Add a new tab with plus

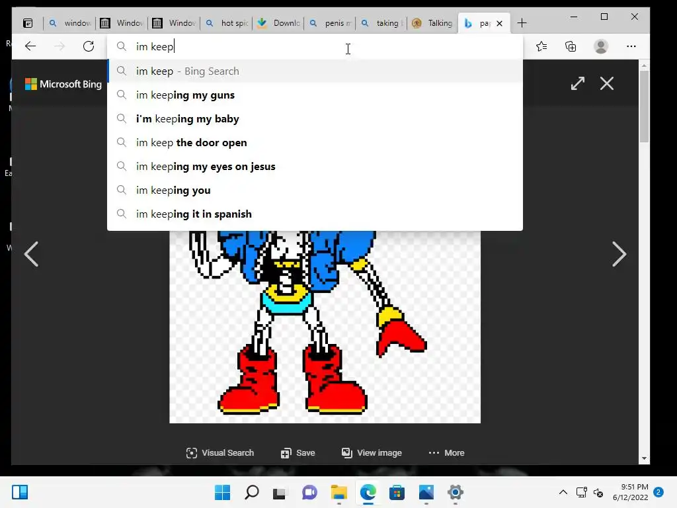(522, 23)
